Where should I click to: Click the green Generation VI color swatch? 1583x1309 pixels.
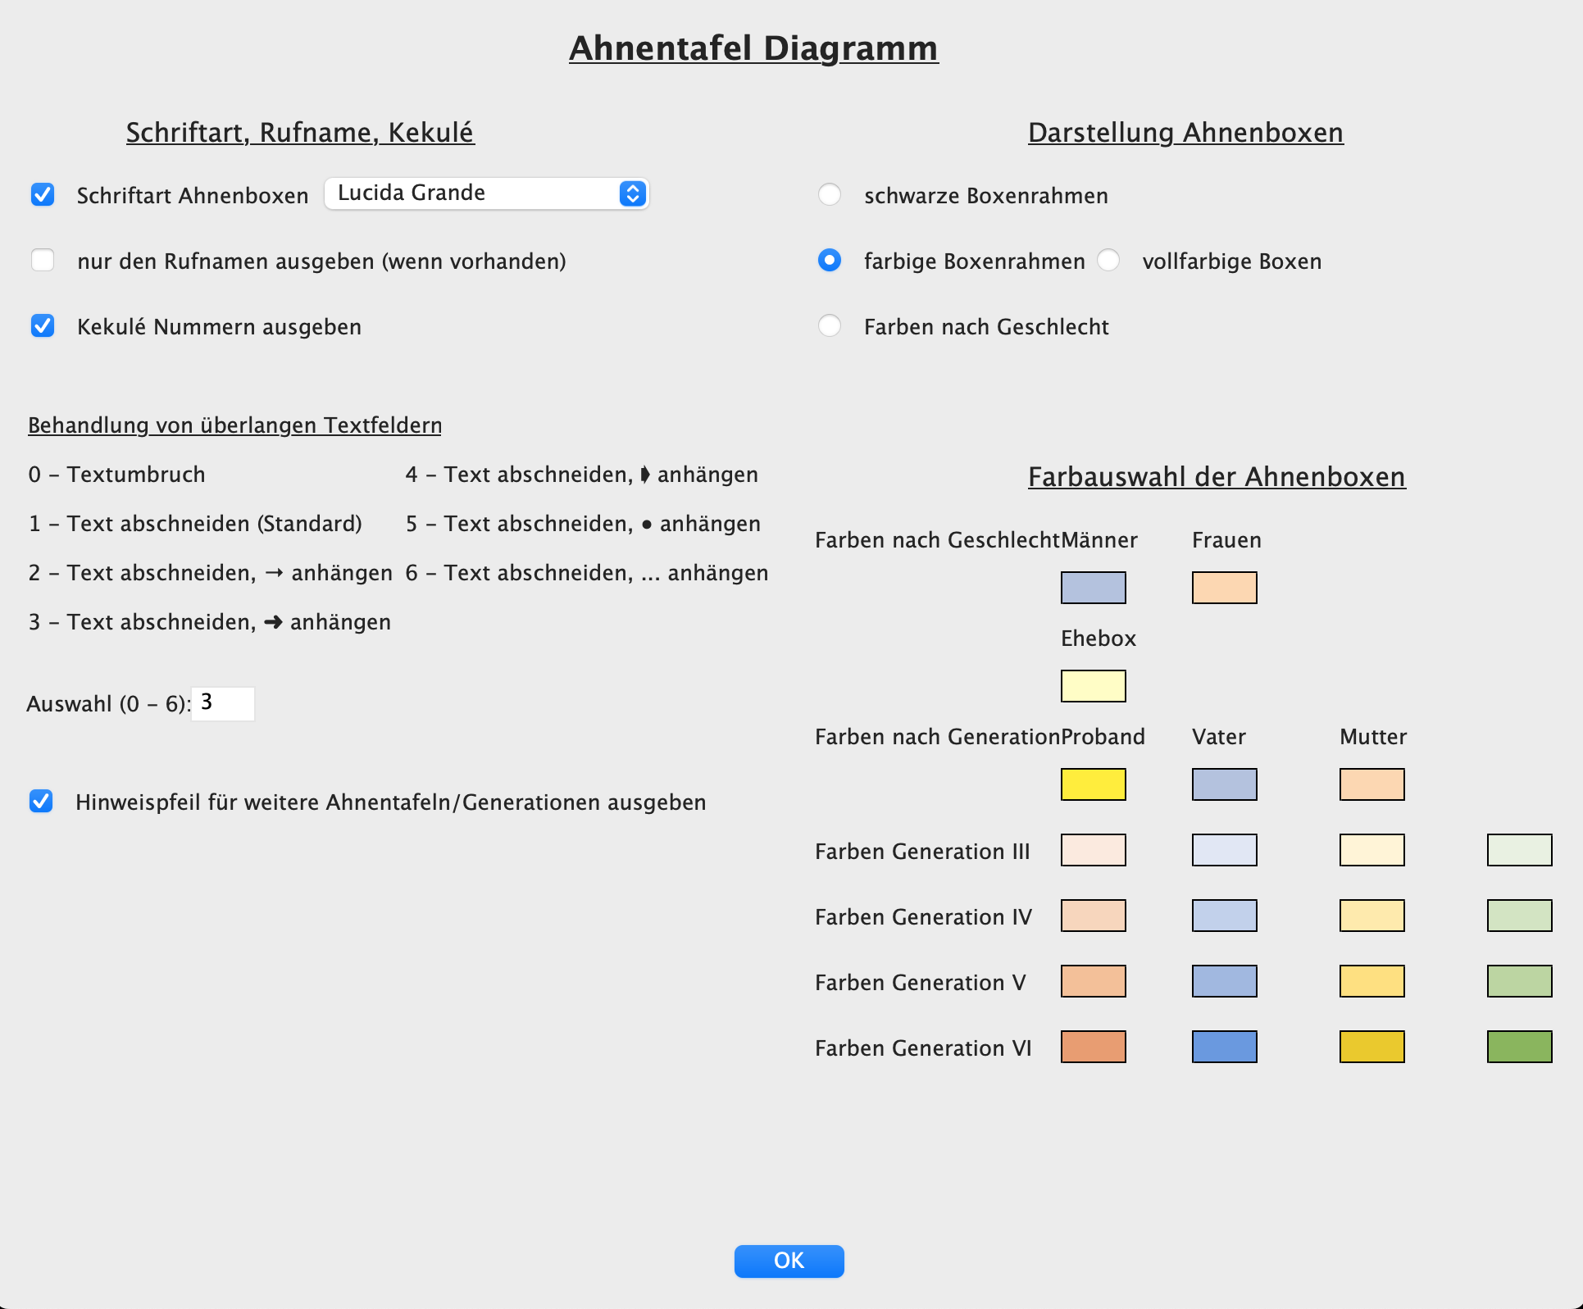pos(1519,1047)
